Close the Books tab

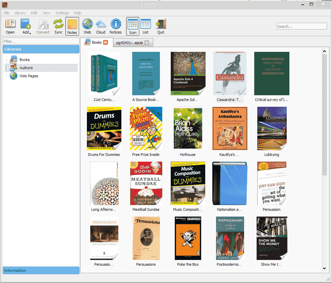105,42
